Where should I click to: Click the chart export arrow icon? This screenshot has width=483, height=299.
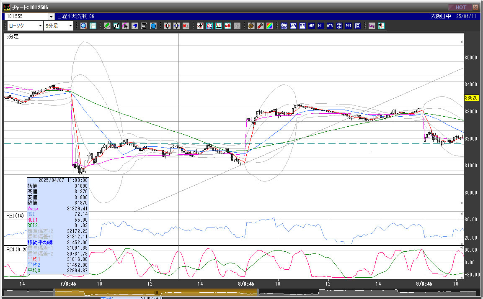pos(381,26)
